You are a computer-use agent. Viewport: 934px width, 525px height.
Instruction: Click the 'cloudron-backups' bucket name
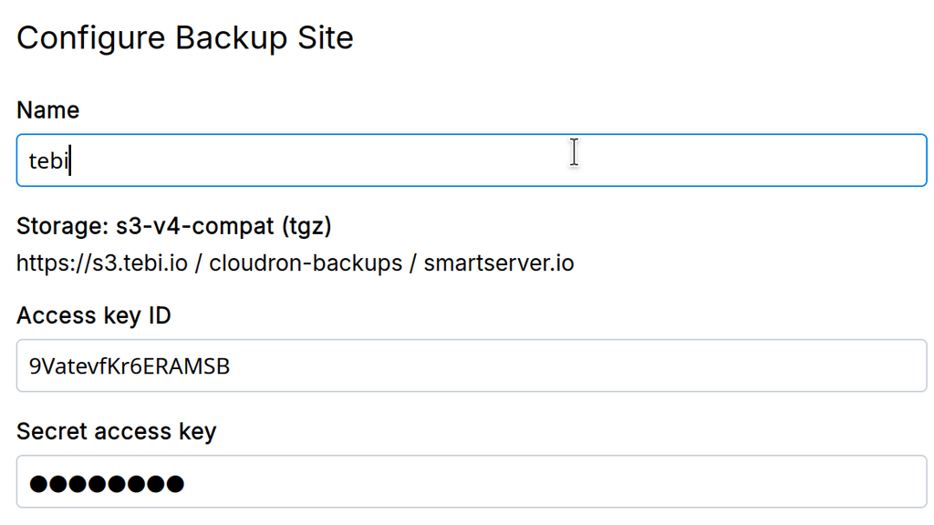(x=305, y=263)
